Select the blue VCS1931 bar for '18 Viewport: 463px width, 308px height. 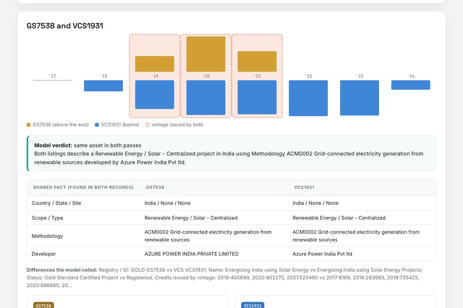tap(103, 86)
